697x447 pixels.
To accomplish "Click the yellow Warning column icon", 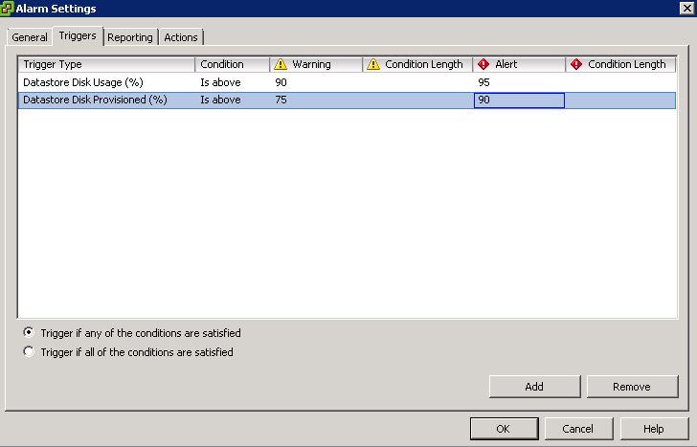I will tap(281, 64).
